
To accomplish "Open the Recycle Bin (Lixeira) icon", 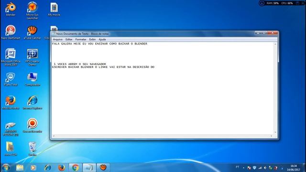I will [x=33, y=149].
